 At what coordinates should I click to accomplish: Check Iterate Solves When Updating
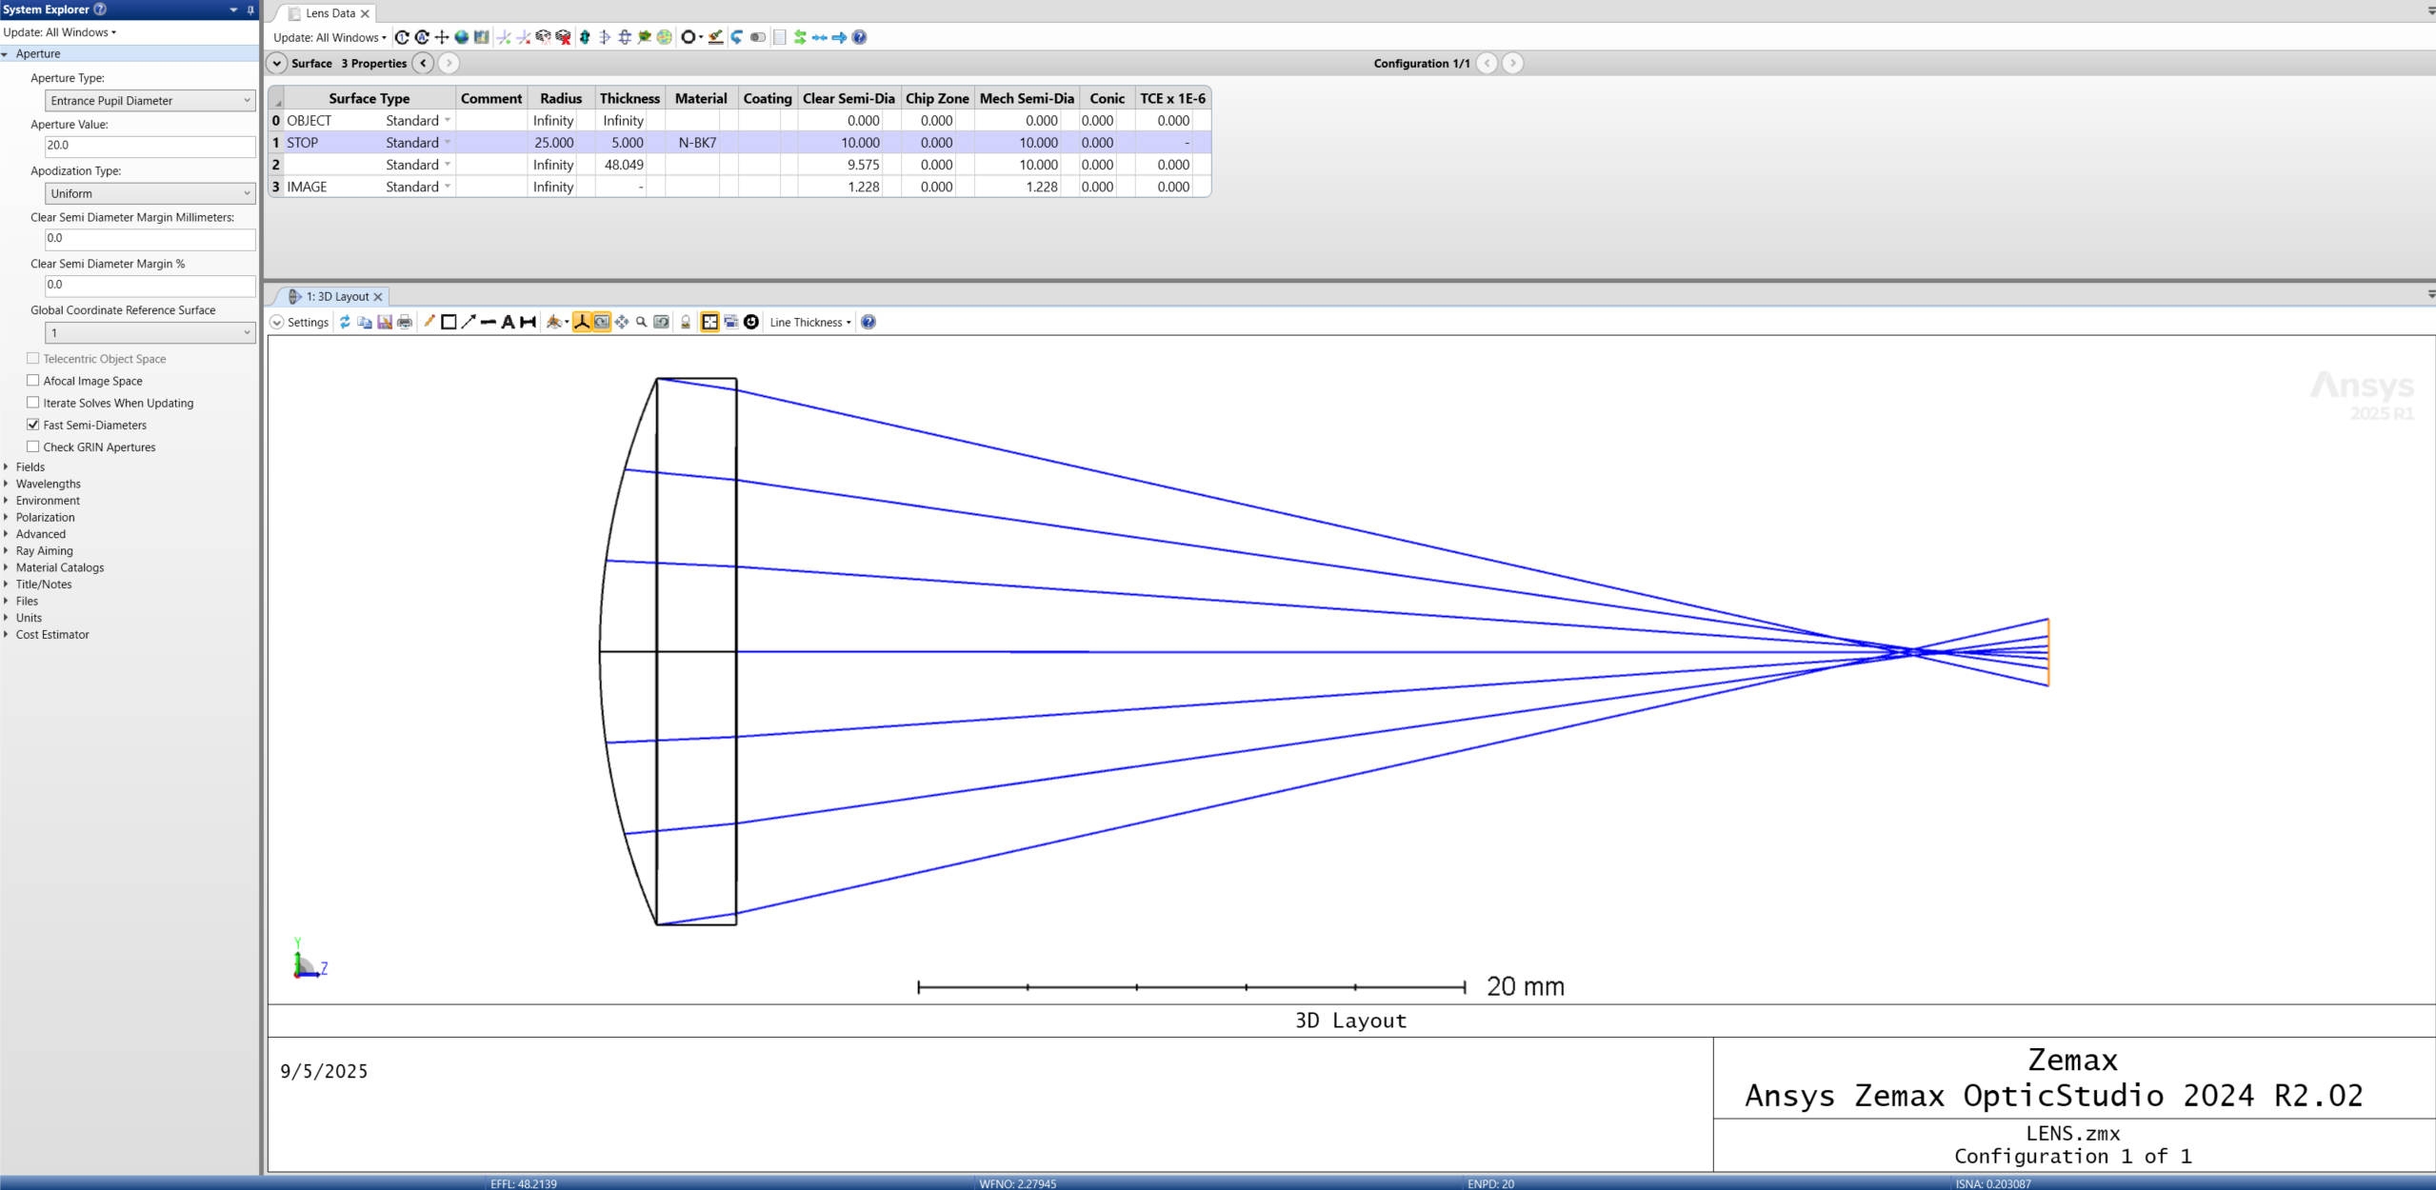pos(33,403)
